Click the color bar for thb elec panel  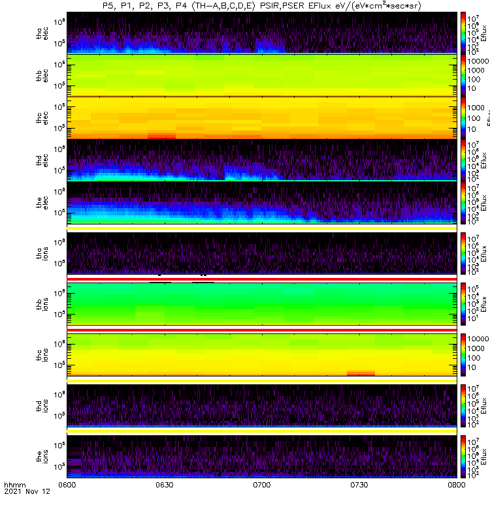pos(463,75)
